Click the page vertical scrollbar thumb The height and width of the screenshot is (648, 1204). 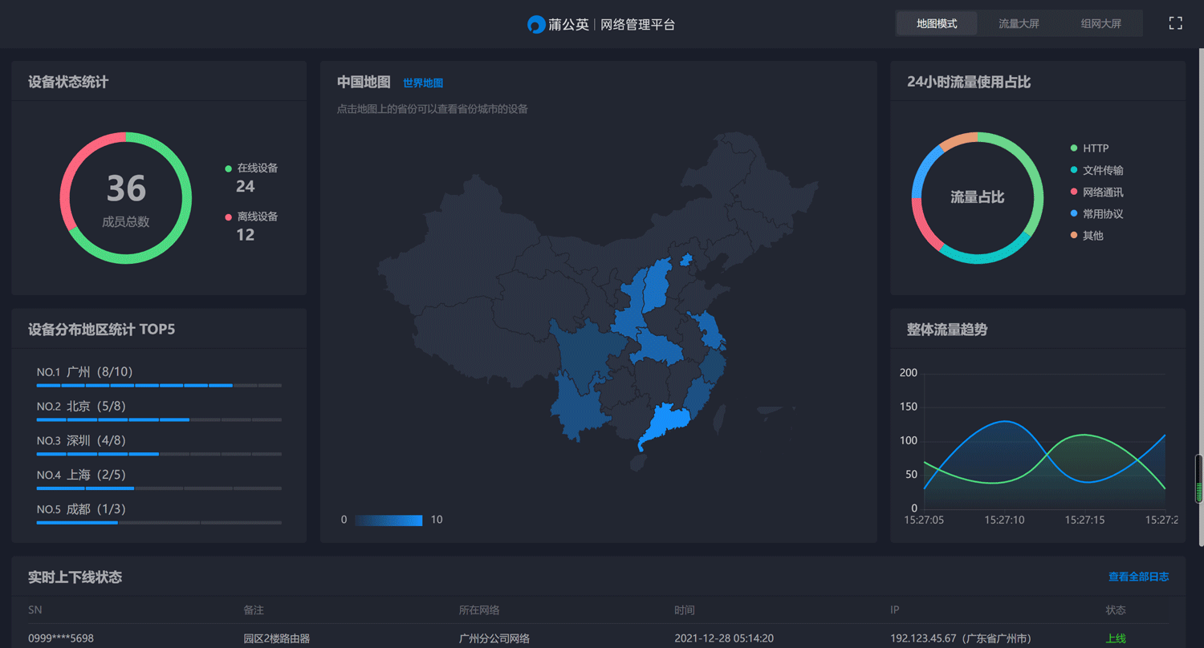click(x=1199, y=479)
